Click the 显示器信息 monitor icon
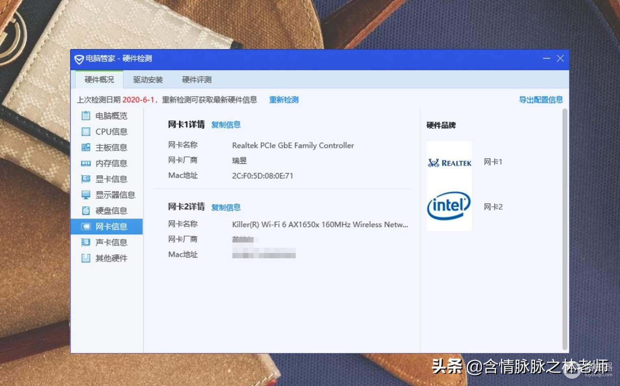 [86, 195]
